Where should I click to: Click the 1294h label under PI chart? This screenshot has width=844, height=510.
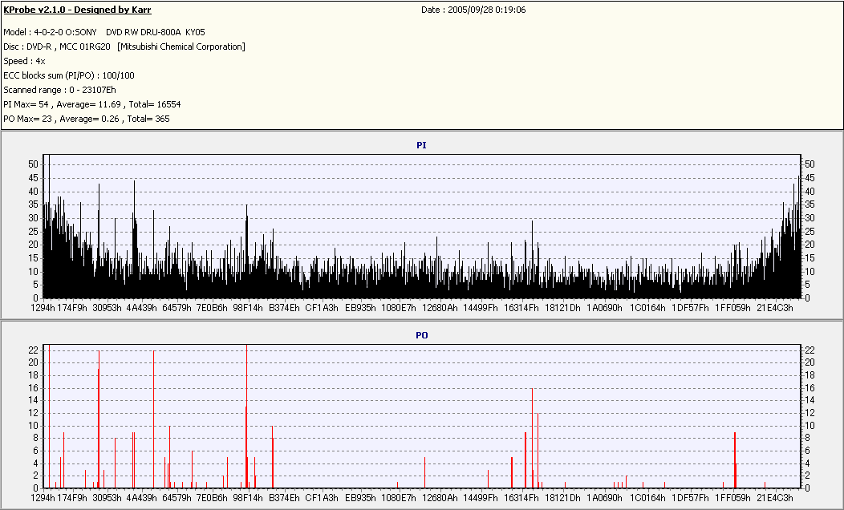tap(43, 308)
